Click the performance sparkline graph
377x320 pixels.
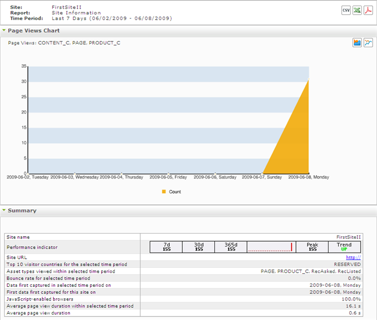[271, 247]
